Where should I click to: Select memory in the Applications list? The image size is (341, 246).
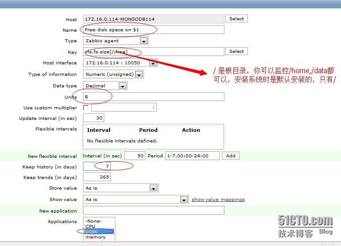pyautogui.click(x=99, y=237)
